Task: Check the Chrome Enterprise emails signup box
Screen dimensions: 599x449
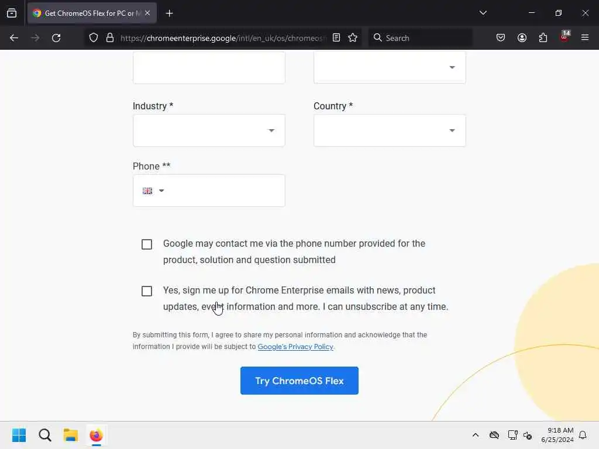Action: 147,291
